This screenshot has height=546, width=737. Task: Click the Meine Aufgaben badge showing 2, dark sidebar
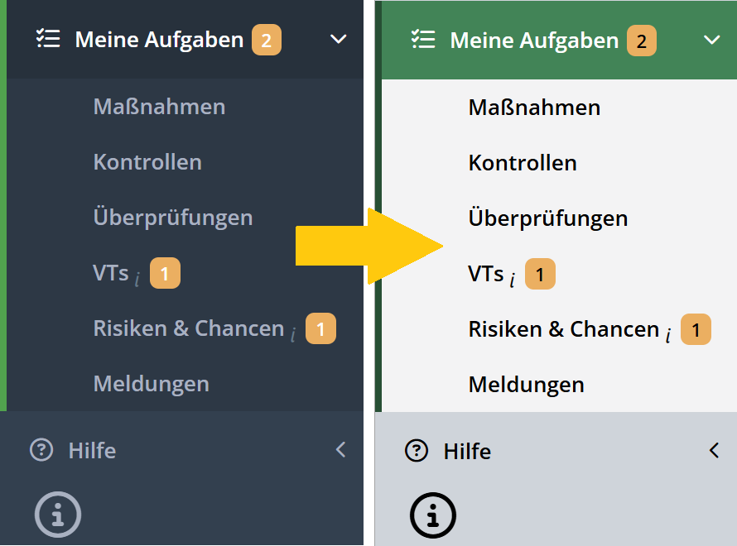click(267, 40)
